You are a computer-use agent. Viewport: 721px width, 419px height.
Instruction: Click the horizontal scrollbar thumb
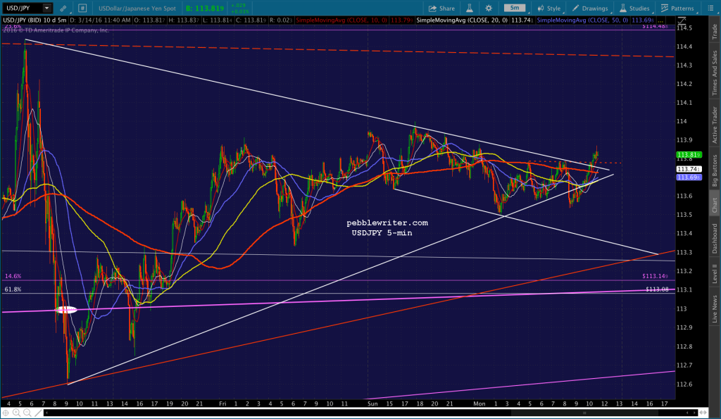(x=584, y=413)
